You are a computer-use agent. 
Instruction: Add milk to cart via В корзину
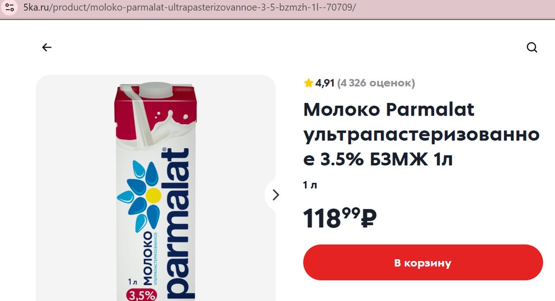pos(423,262)
